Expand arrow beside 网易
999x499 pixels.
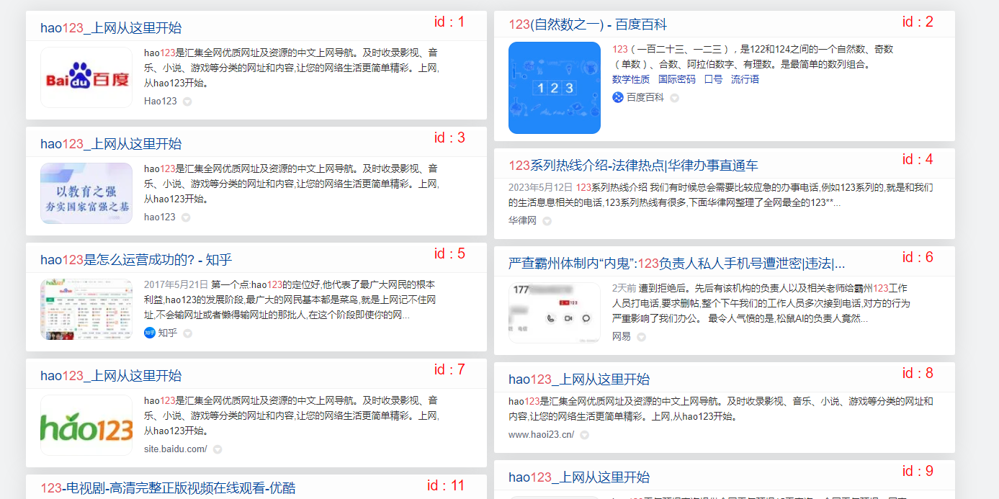[641, 337]
